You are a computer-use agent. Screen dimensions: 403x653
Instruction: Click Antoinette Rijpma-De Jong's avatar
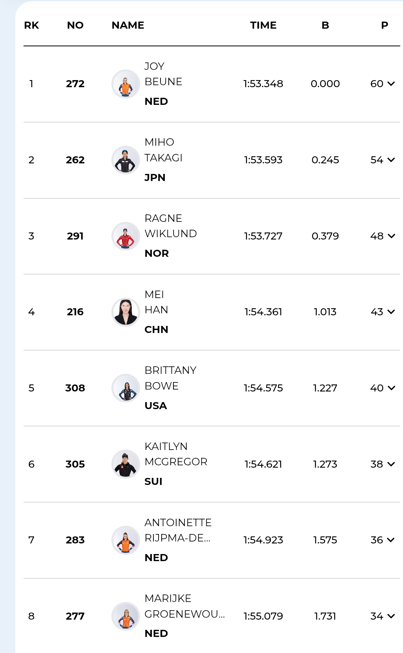(x=126, y=540)
